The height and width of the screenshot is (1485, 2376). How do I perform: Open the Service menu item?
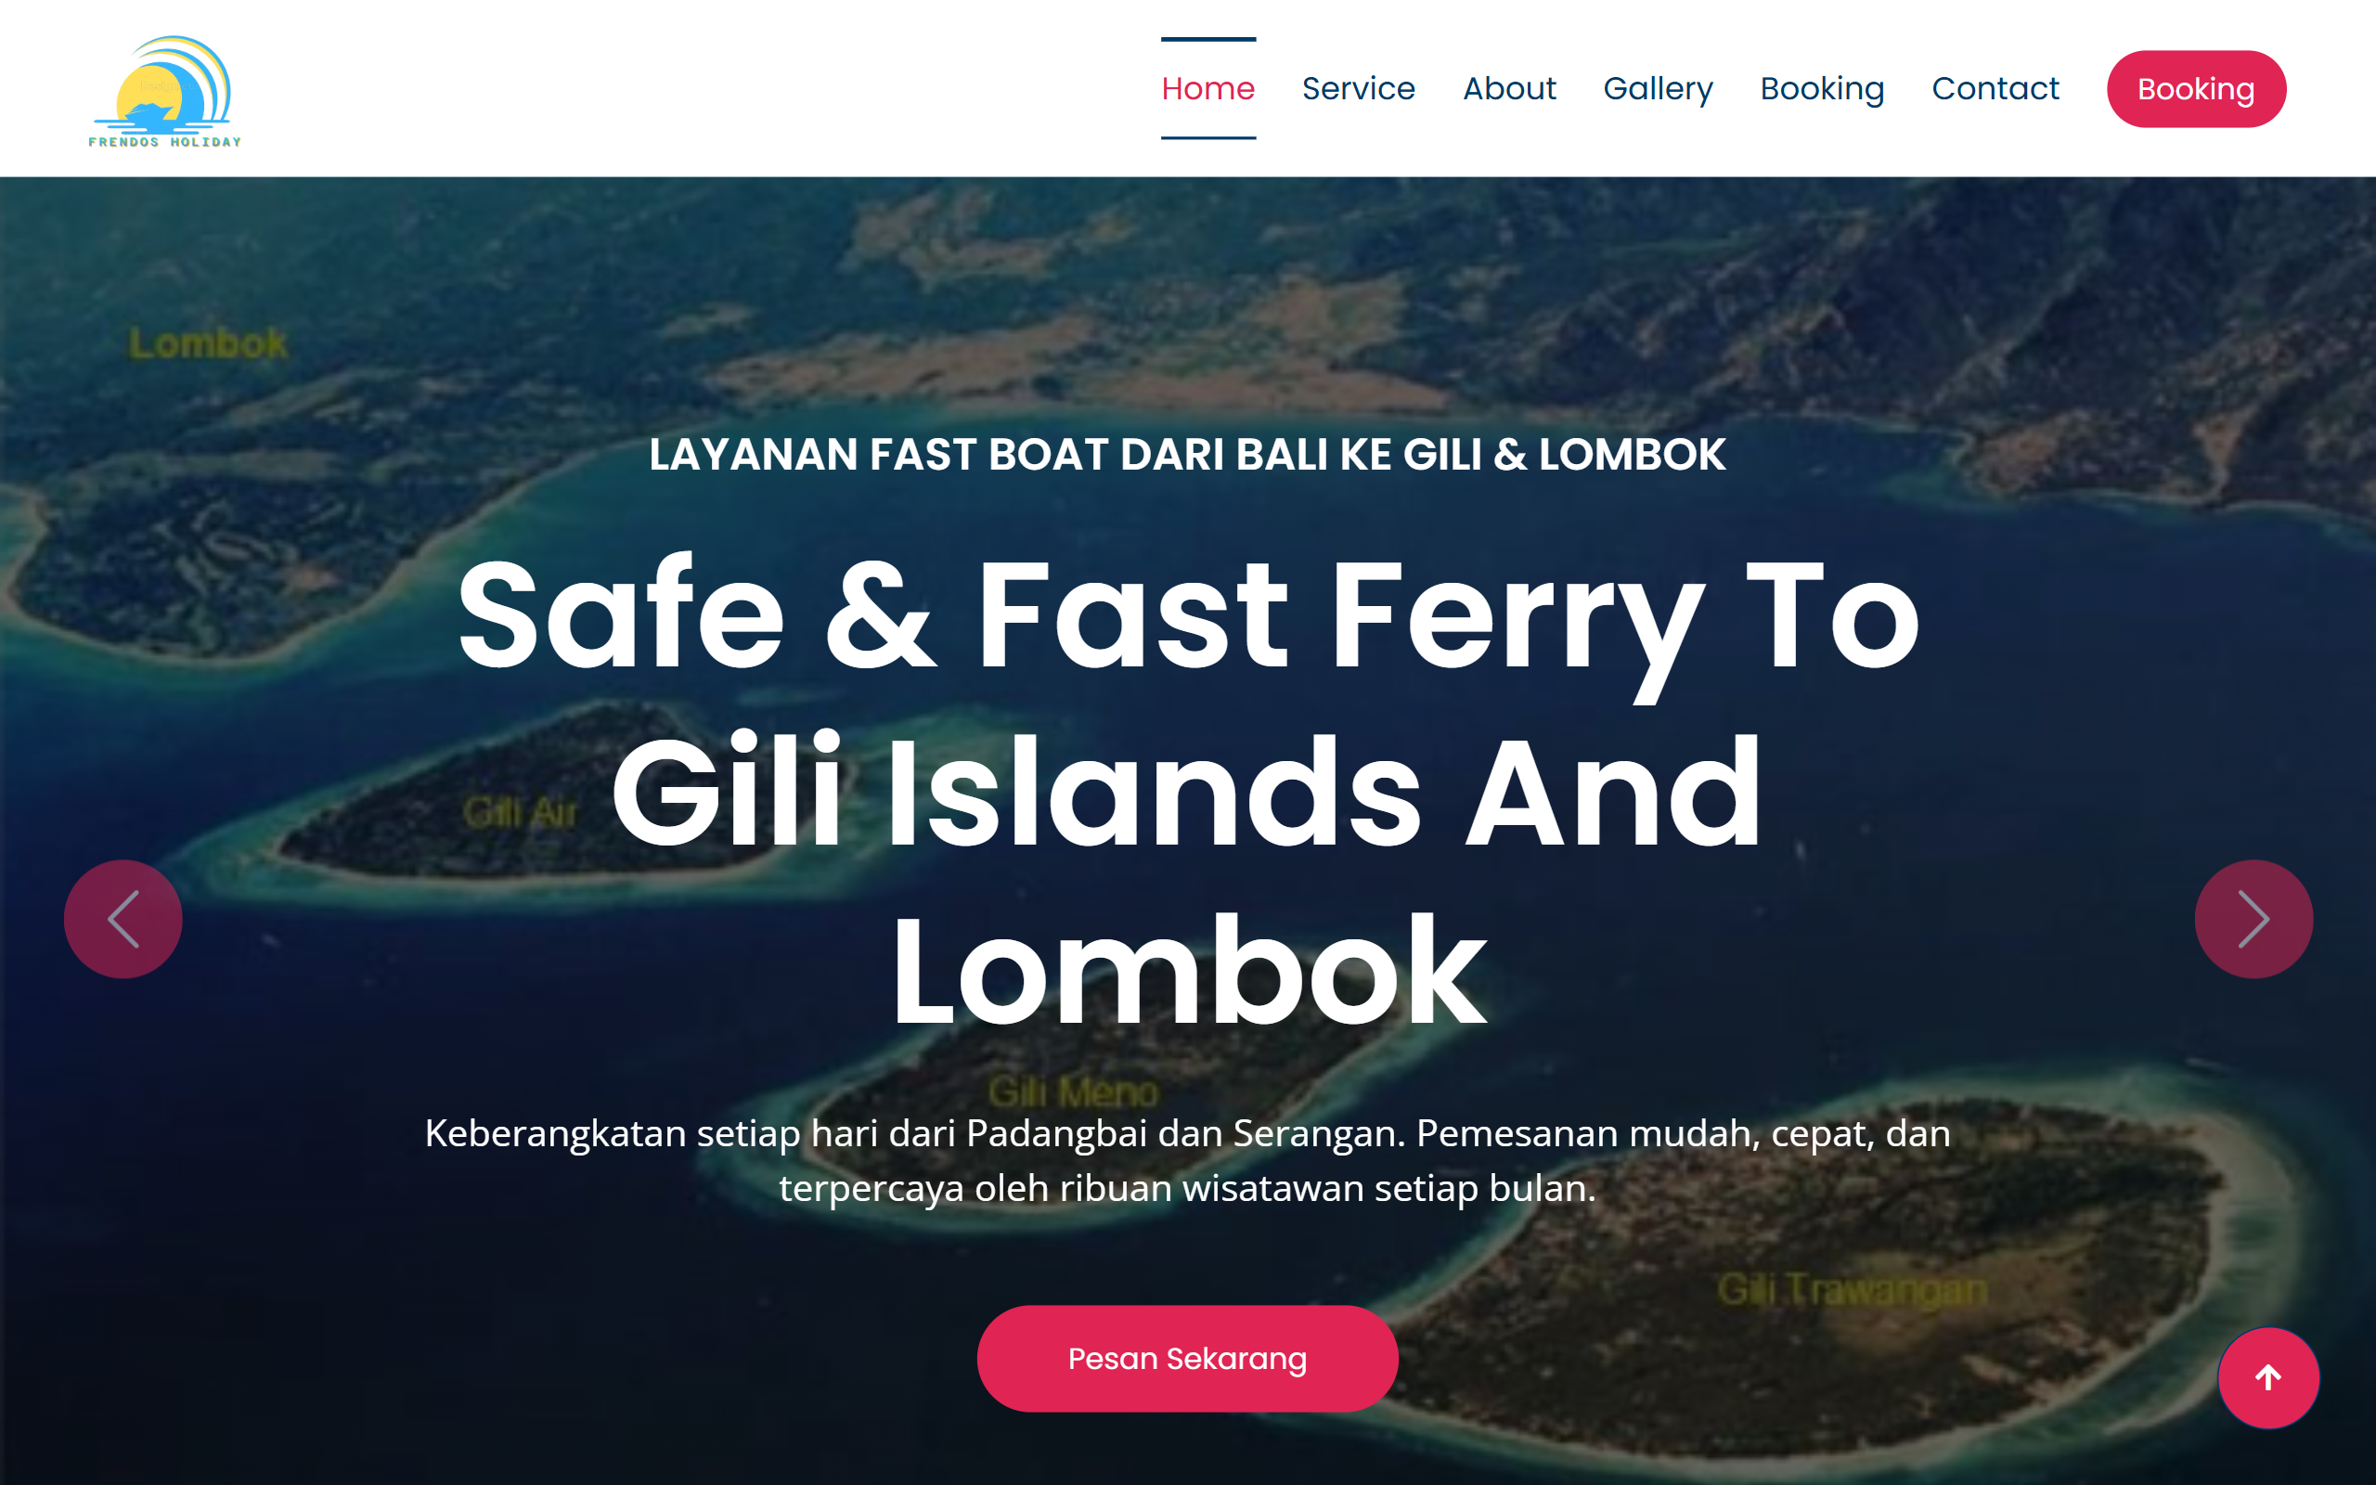1358,88
